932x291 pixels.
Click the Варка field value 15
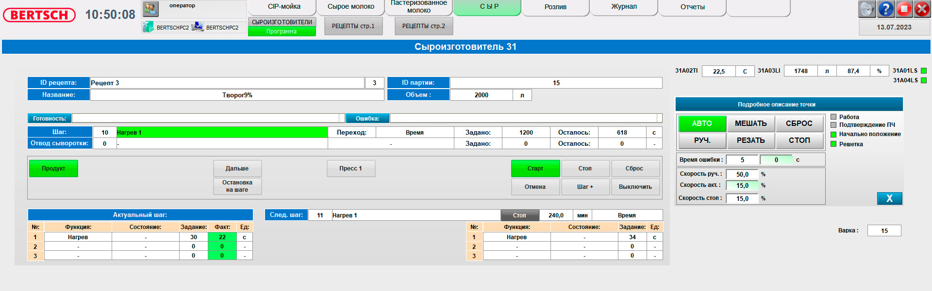tap(884, 230)
